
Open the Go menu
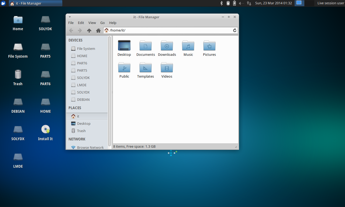(102, 23)
